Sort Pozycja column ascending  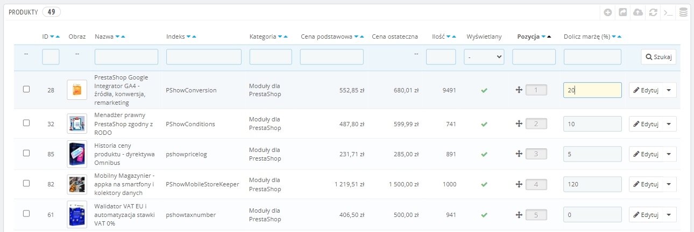click(x=549, y=37)
